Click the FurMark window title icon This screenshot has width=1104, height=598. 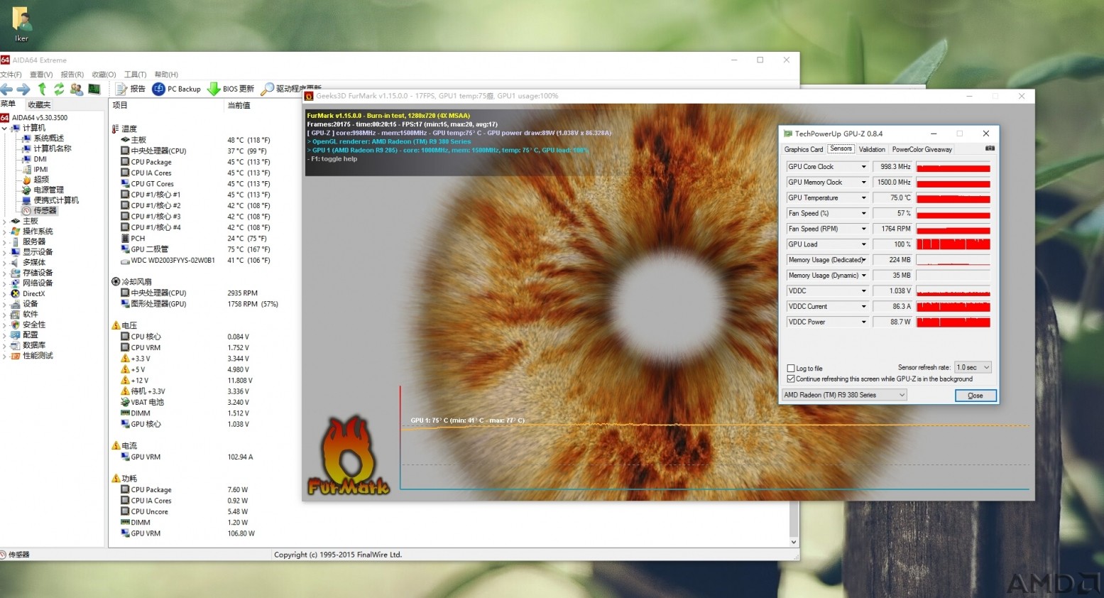click(x=309, y=96)
